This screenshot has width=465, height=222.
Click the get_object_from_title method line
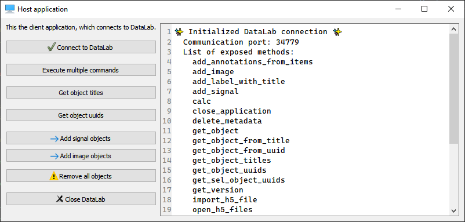tap(241, 140)
